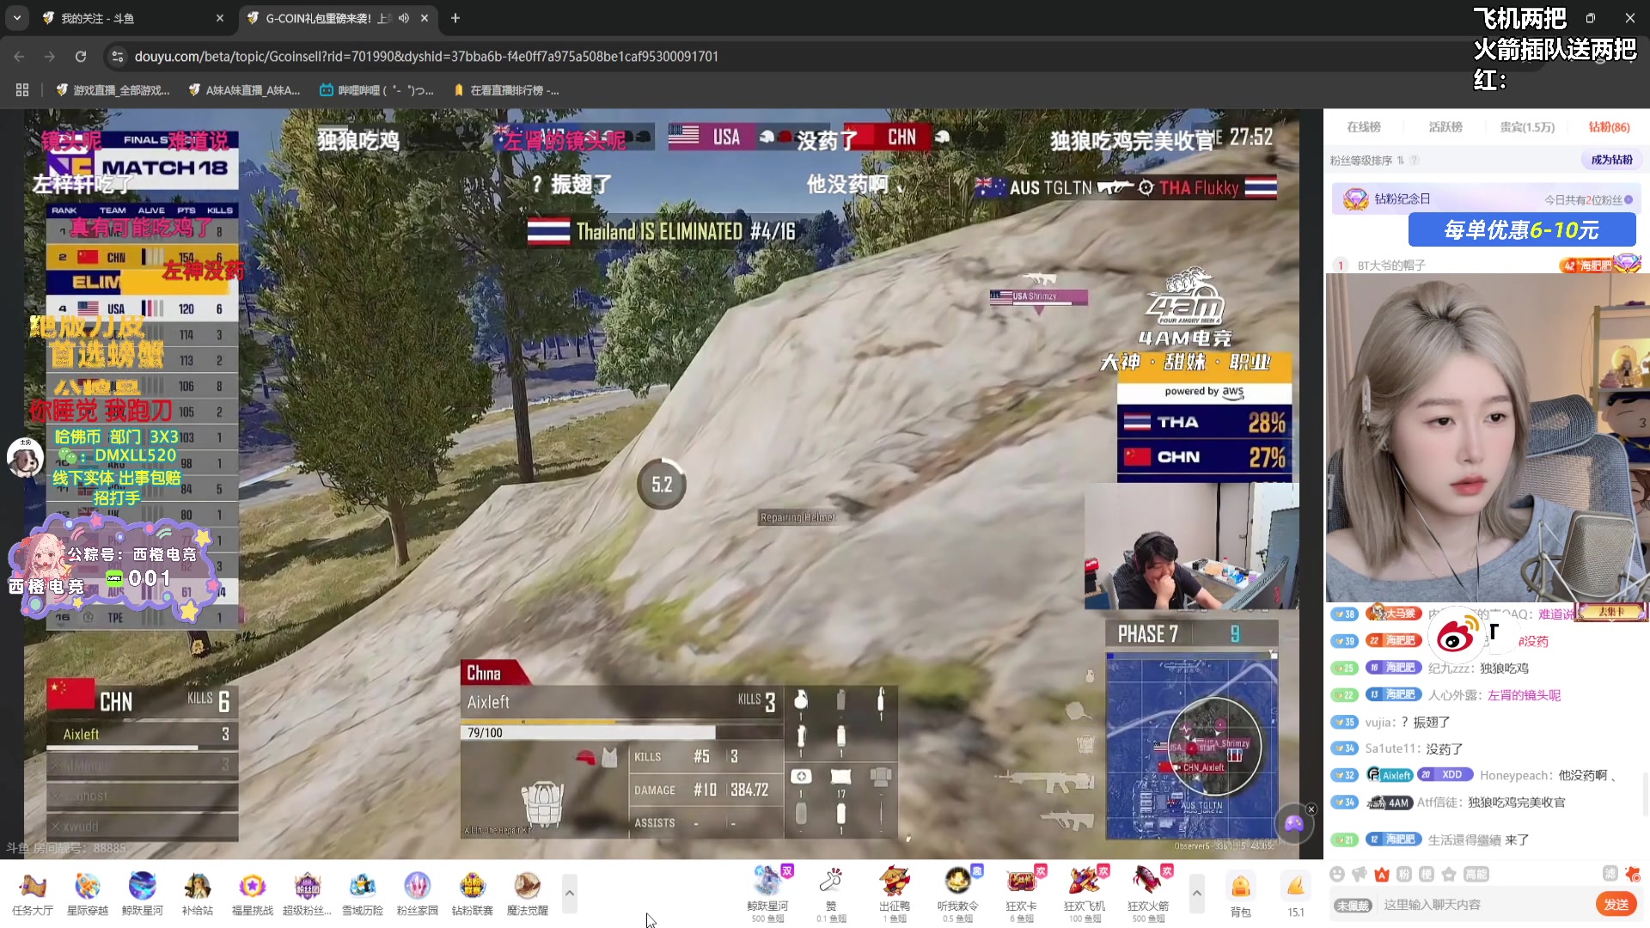Screen dimensions: 1650x928
Task: Send the 出征鸭 gift
Action: (895, 894)
